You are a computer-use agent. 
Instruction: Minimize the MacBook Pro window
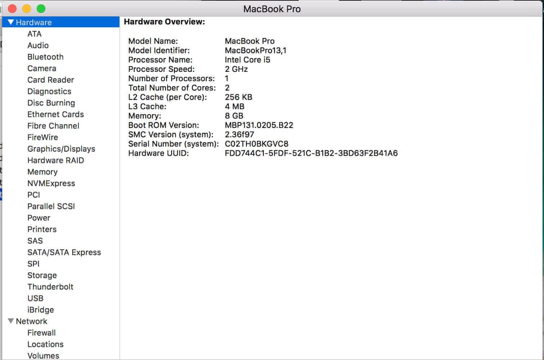[27, 9]
